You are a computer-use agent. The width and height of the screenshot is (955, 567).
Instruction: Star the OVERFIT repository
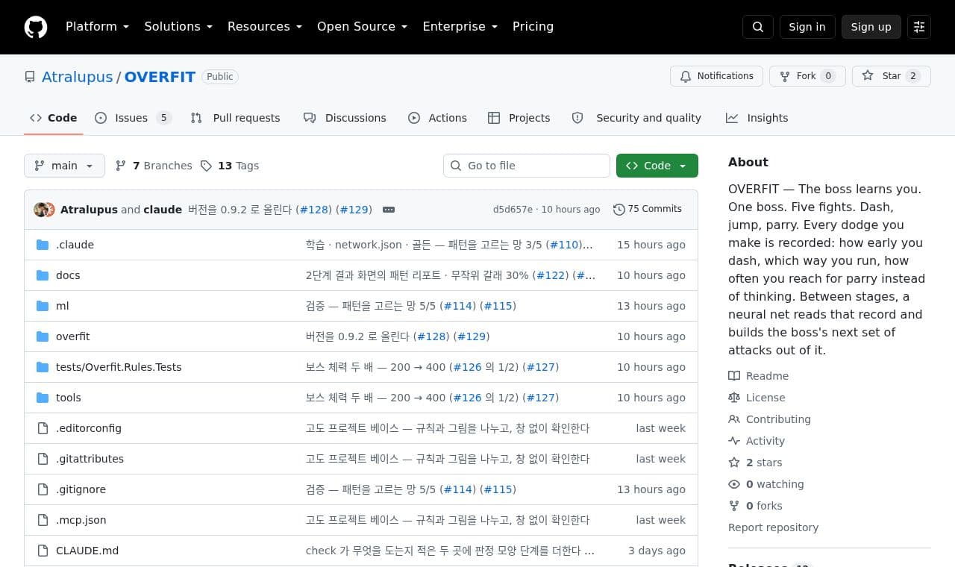click(x=892, y=76)
